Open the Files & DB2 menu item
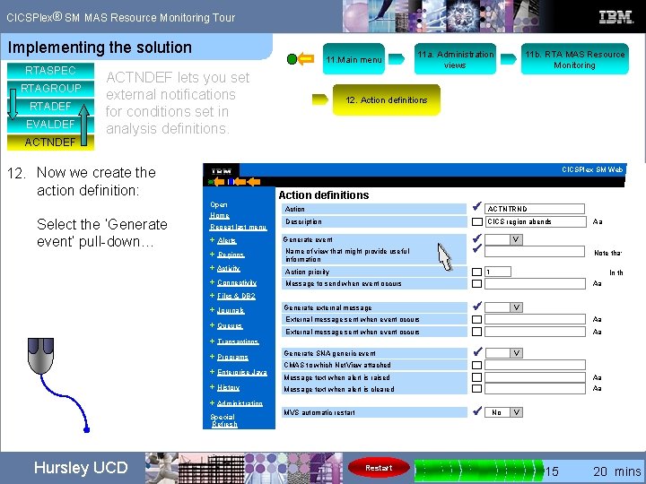This screenshot has width=646, height=484. click(236, 296)
